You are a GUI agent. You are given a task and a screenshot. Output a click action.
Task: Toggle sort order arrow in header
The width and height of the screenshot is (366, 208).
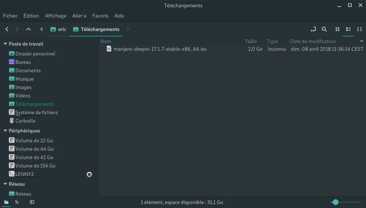click(361, 41)
